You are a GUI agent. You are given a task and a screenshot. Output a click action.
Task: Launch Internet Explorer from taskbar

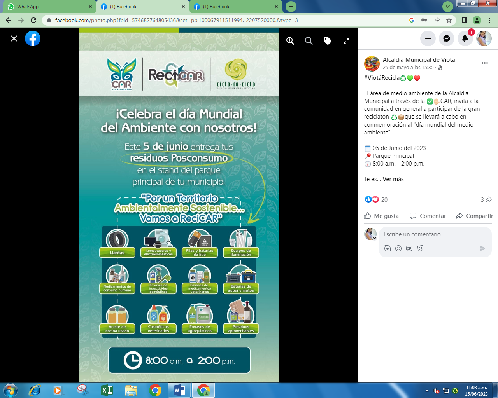35,390
